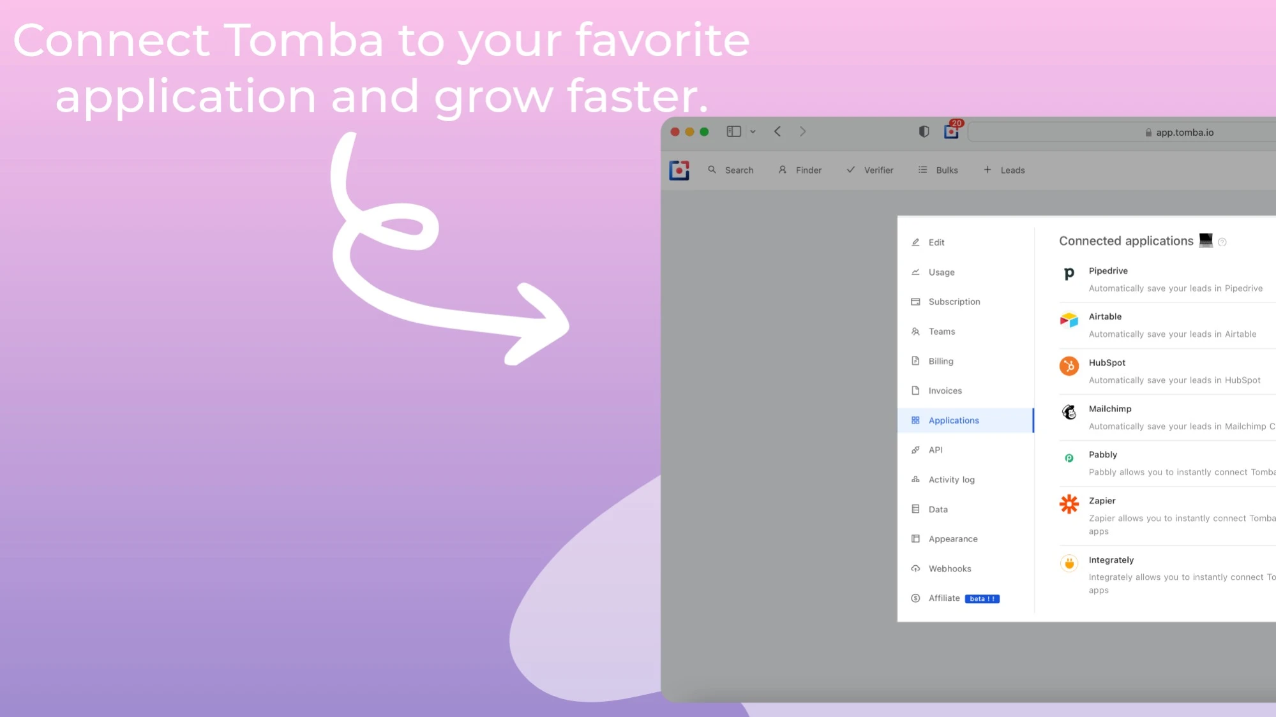
Task: Click the Leads button in toolbar
Action: [x=1005, y=170]
